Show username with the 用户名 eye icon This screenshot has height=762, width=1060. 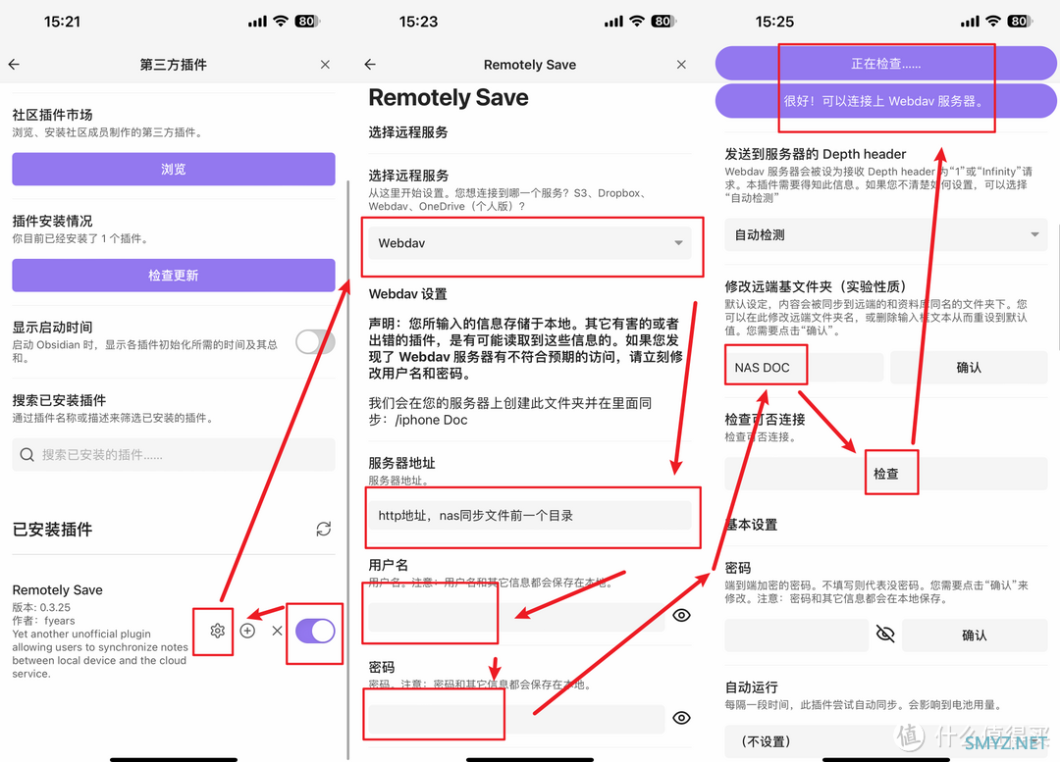pyautogui.click(x=681, y=616)
